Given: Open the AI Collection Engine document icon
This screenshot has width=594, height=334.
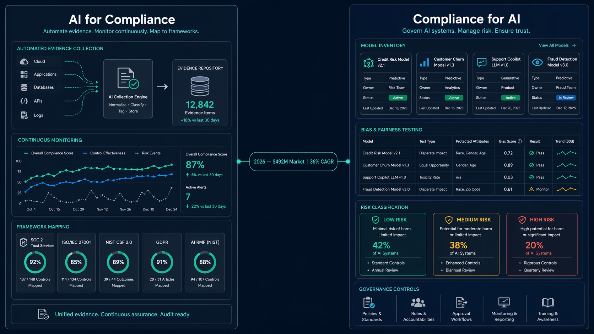Looking at the screenshot, I should pos(128,78).
